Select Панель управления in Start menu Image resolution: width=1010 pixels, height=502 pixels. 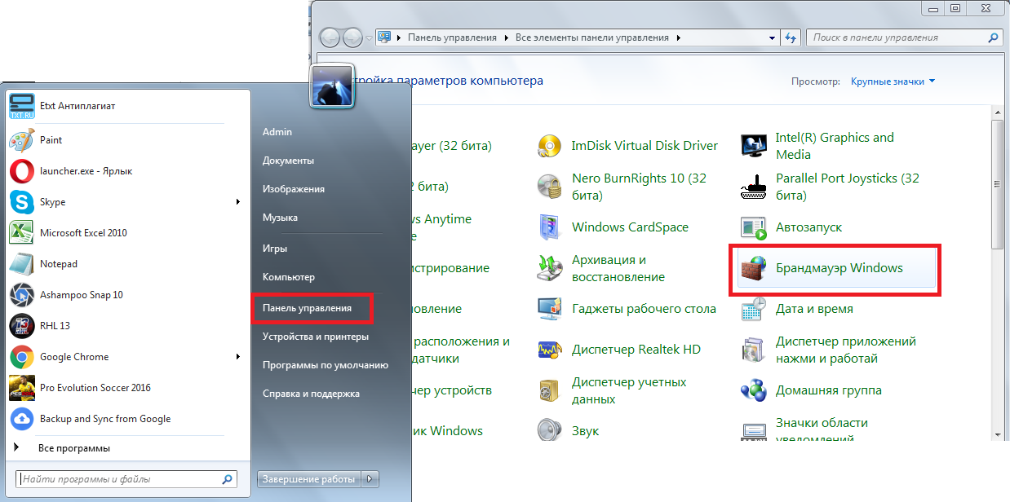pyautogui.click(x=308, y=308)
